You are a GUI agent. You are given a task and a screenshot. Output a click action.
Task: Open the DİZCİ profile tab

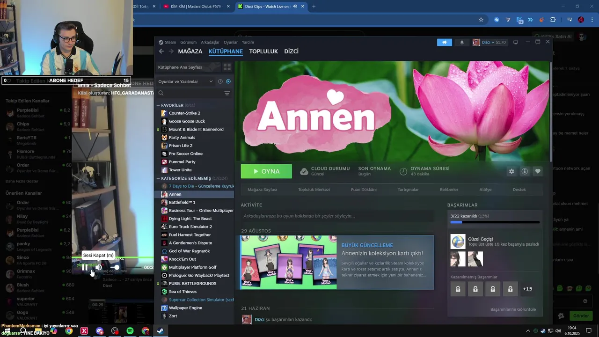291,51
